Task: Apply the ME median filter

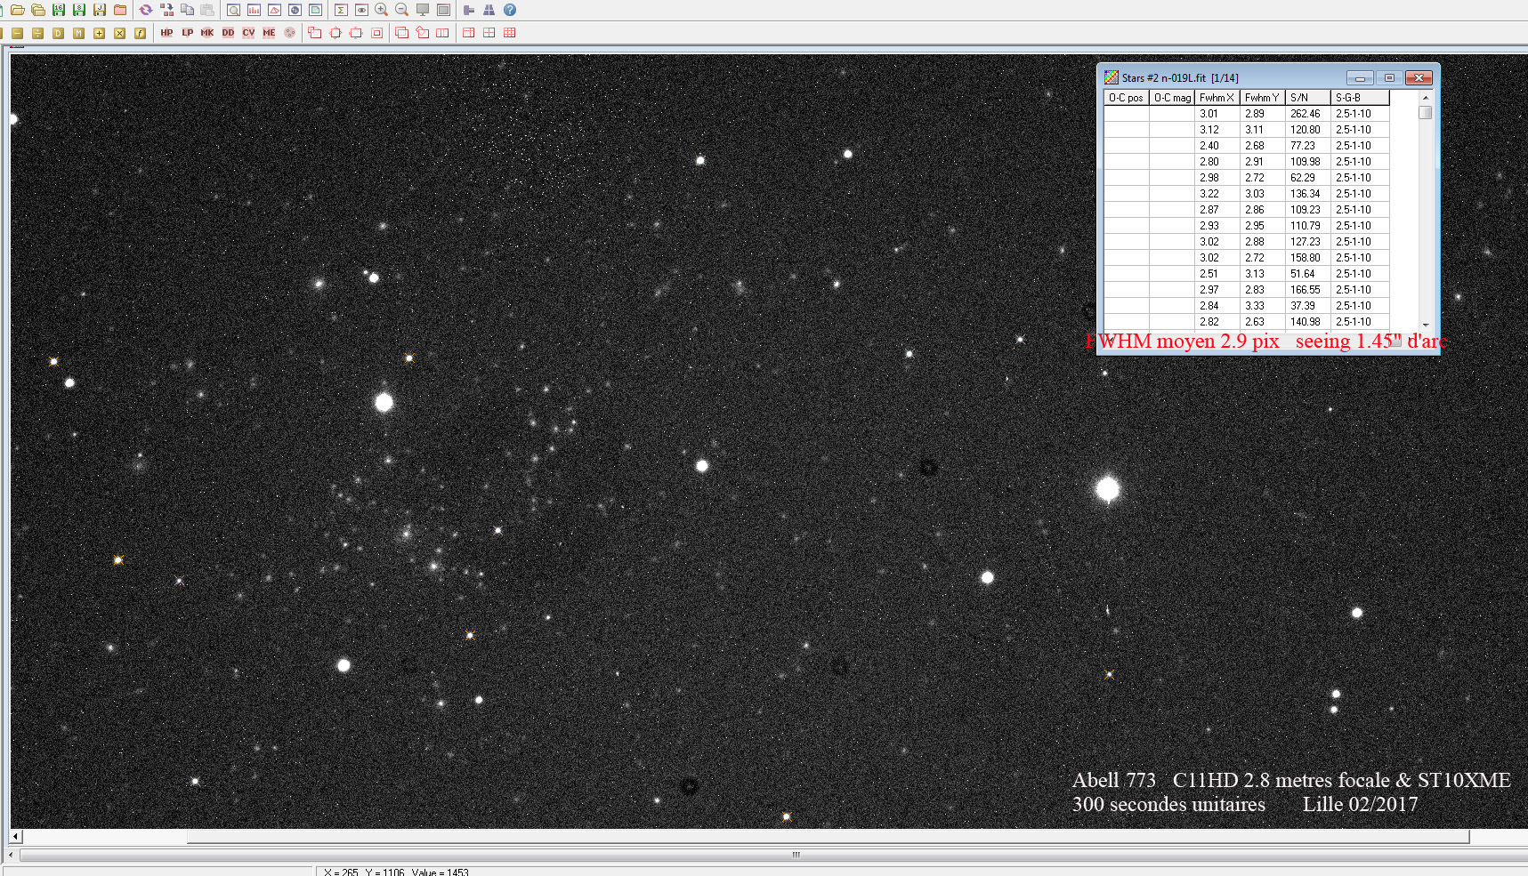Action: tap(269, 32)
